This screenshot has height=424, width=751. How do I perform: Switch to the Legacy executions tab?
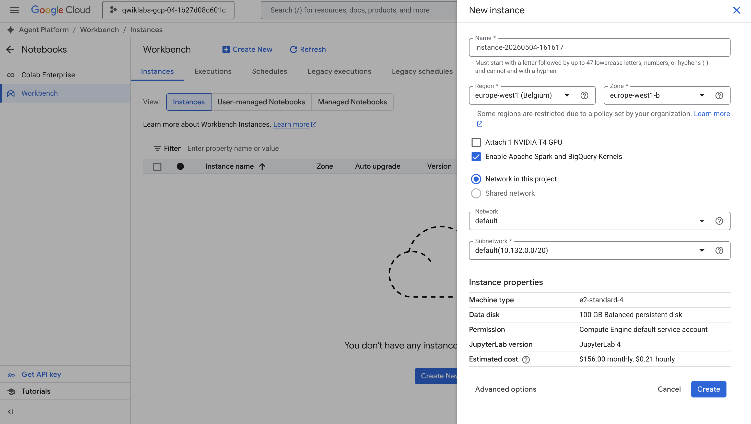[339, 71]
